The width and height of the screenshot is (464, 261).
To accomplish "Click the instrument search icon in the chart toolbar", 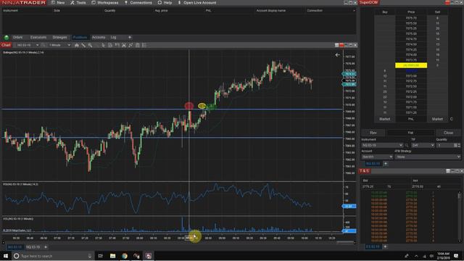I will click(43, 45).
